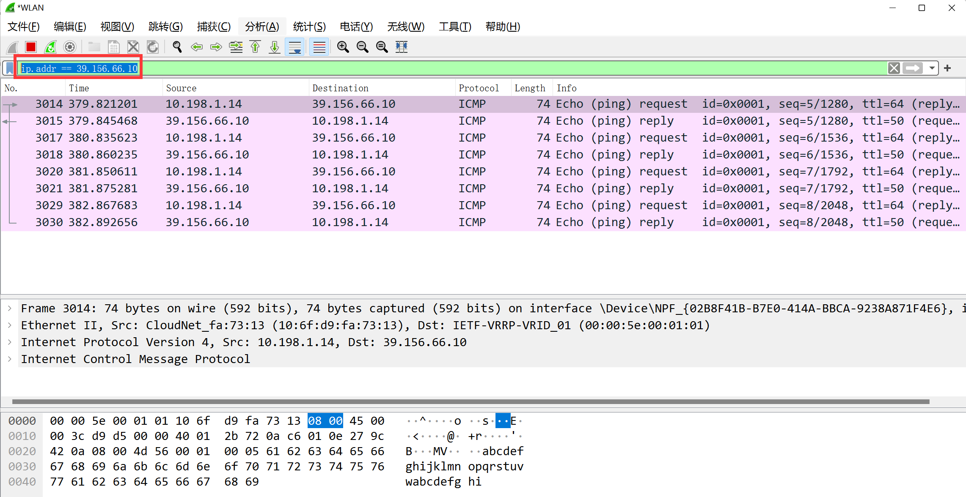The width and height of the screenshot is (966, 497).
Task: Toggle packet list colorization
Action: (x=319, y=47)
